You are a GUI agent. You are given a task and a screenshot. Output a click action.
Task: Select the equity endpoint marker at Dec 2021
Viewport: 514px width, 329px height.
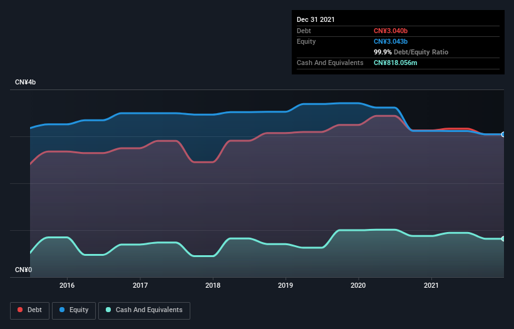(503, 134)
